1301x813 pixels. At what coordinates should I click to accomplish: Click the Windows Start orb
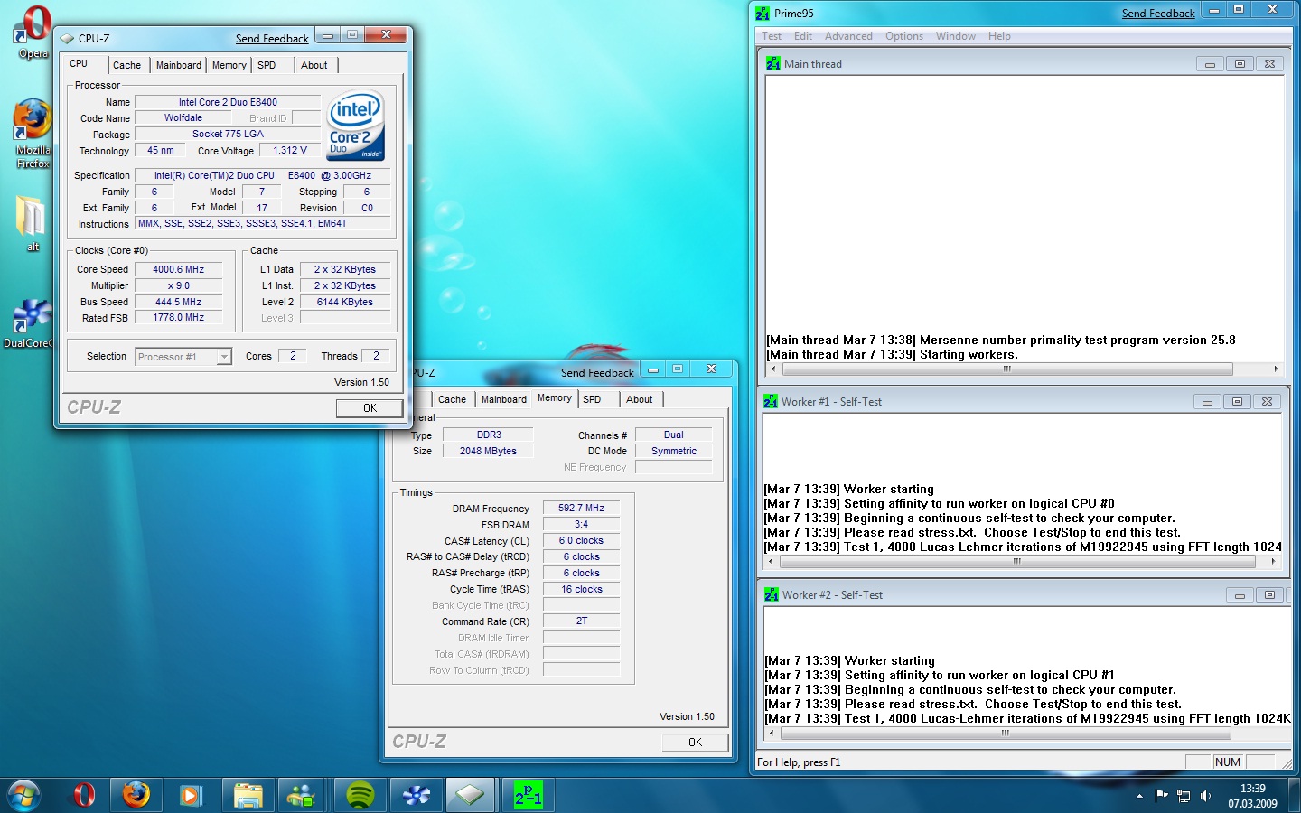coord(24,795)
